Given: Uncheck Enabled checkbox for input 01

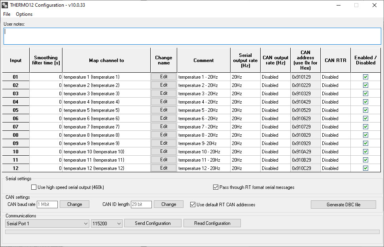Looking at the screenshot, I should [365, 77].
